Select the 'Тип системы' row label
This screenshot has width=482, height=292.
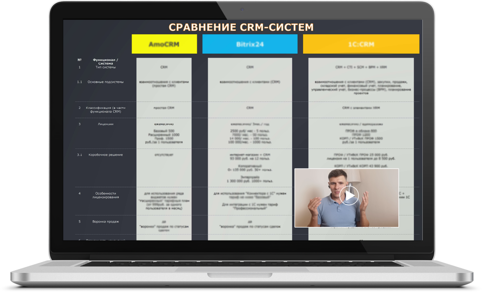105,67
